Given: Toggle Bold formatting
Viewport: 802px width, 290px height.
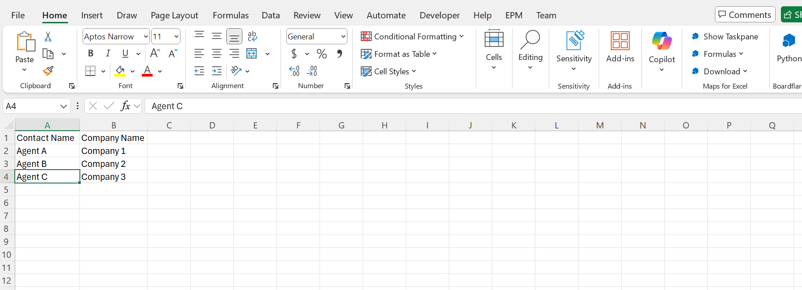Looking at the screenshot, I should point(91,53).
